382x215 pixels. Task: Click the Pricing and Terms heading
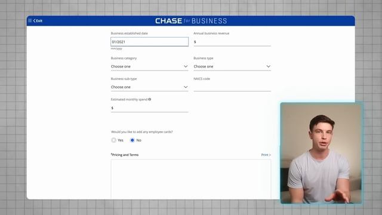(x=125, y=155)
